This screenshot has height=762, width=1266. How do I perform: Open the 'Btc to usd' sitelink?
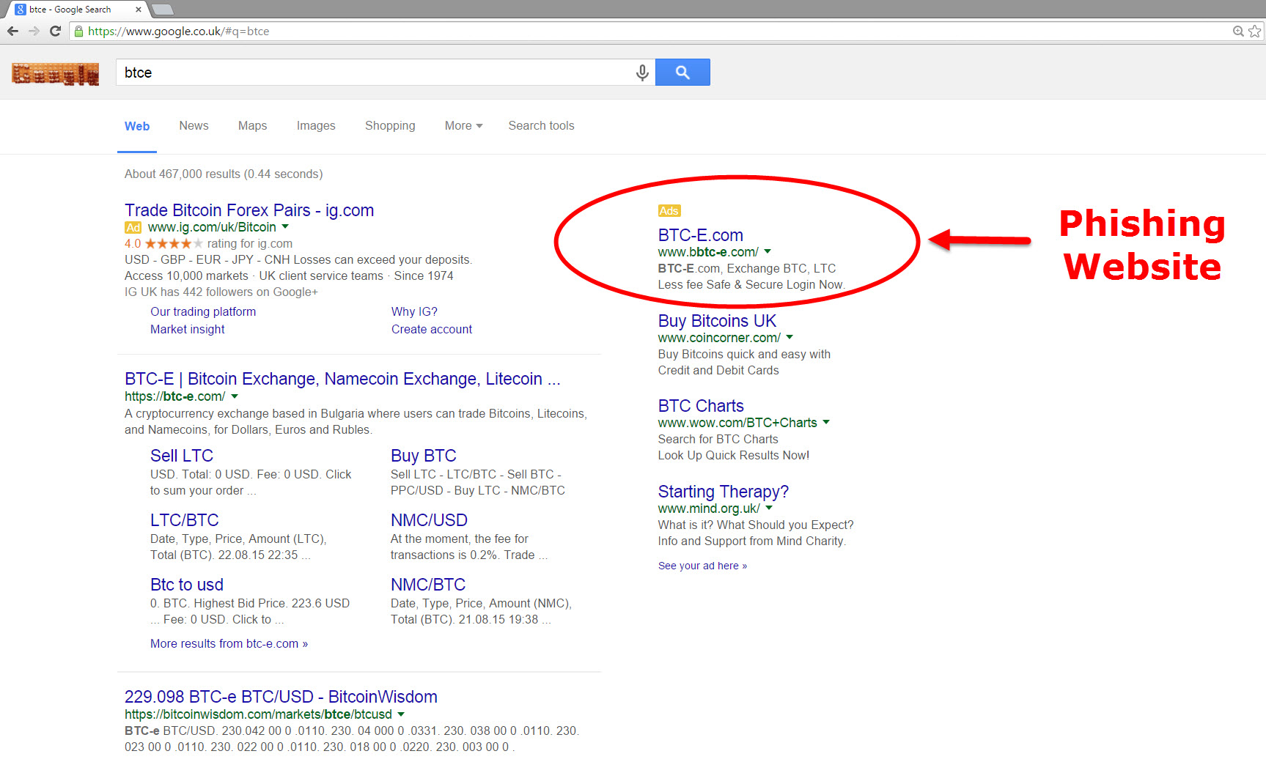(187, 585)
